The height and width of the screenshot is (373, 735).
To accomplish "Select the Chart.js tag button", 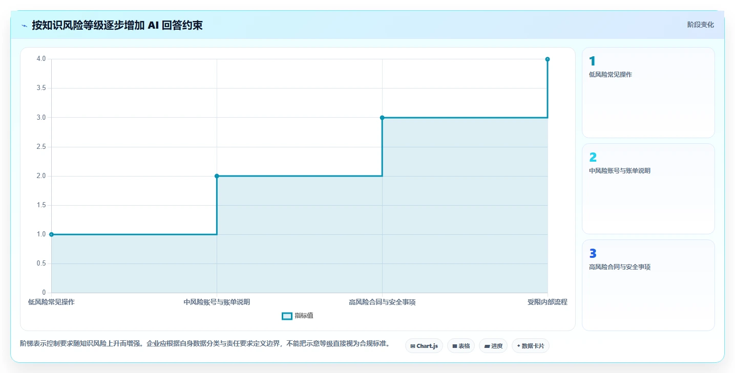I will pos(424,346).
